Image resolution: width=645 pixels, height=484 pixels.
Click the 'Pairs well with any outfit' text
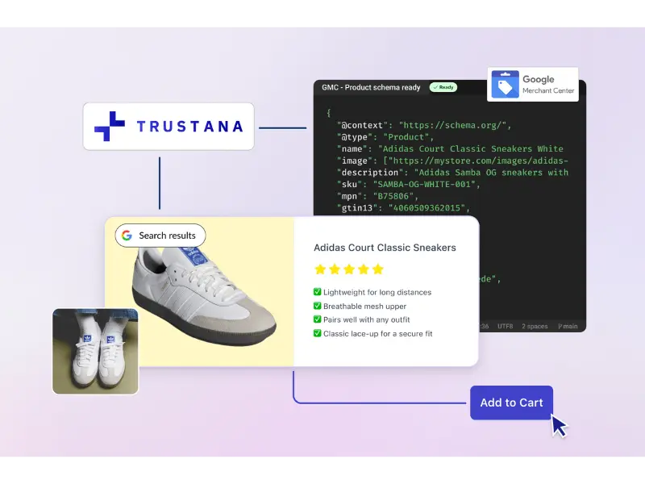pyautogui.click(x=367, y=319)
